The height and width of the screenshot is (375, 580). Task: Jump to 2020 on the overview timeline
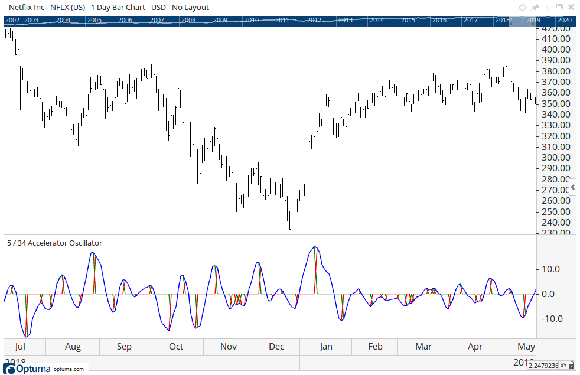[565, 20]
